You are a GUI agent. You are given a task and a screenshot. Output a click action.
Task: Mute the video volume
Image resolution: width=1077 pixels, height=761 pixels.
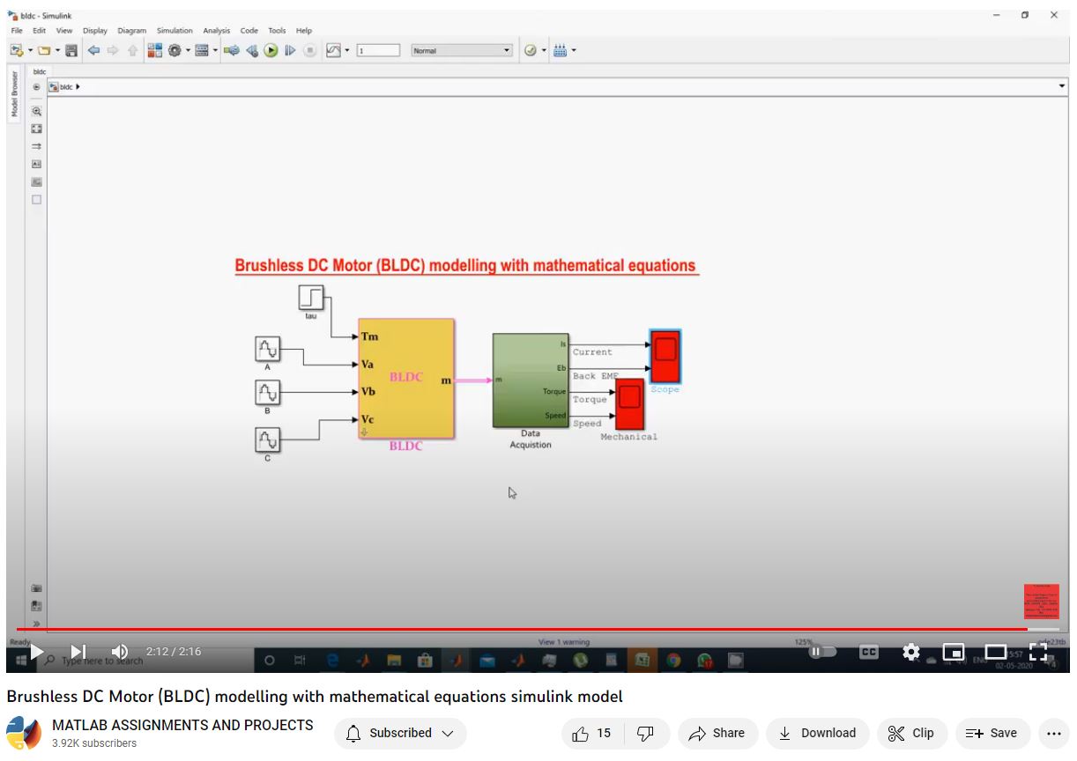point(120,652)
